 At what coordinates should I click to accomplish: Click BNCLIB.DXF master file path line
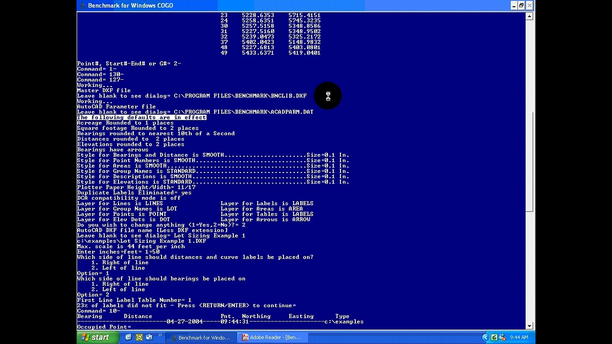pyautogui.click(x=192, y=96)
